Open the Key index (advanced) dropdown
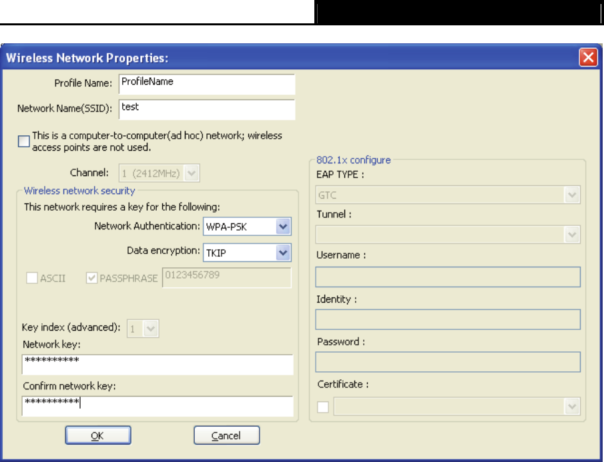Screen dimensions: 604x462 pos(143,329)
